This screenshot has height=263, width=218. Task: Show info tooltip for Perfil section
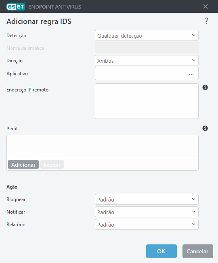coord(205,128)
